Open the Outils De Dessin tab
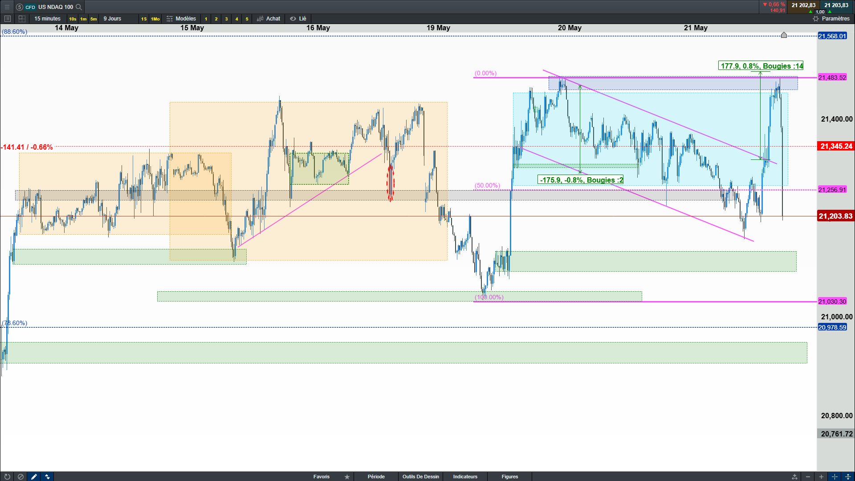This screenshot has width=855, height=481. click(x=420, y=477)
